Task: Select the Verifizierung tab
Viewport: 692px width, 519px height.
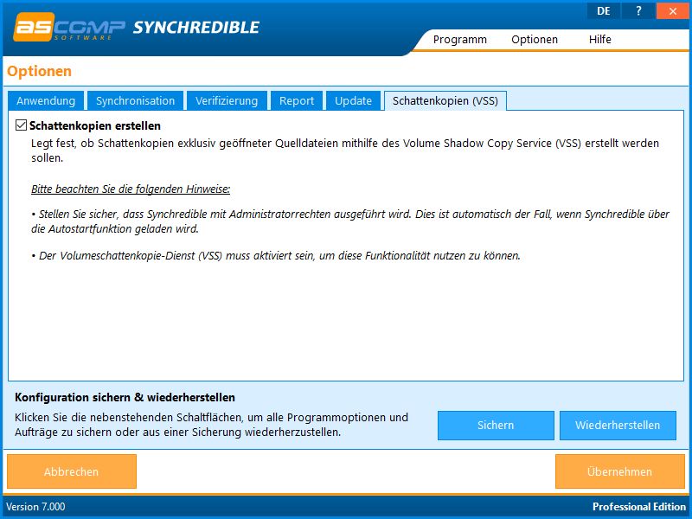Action: point(227,100)
